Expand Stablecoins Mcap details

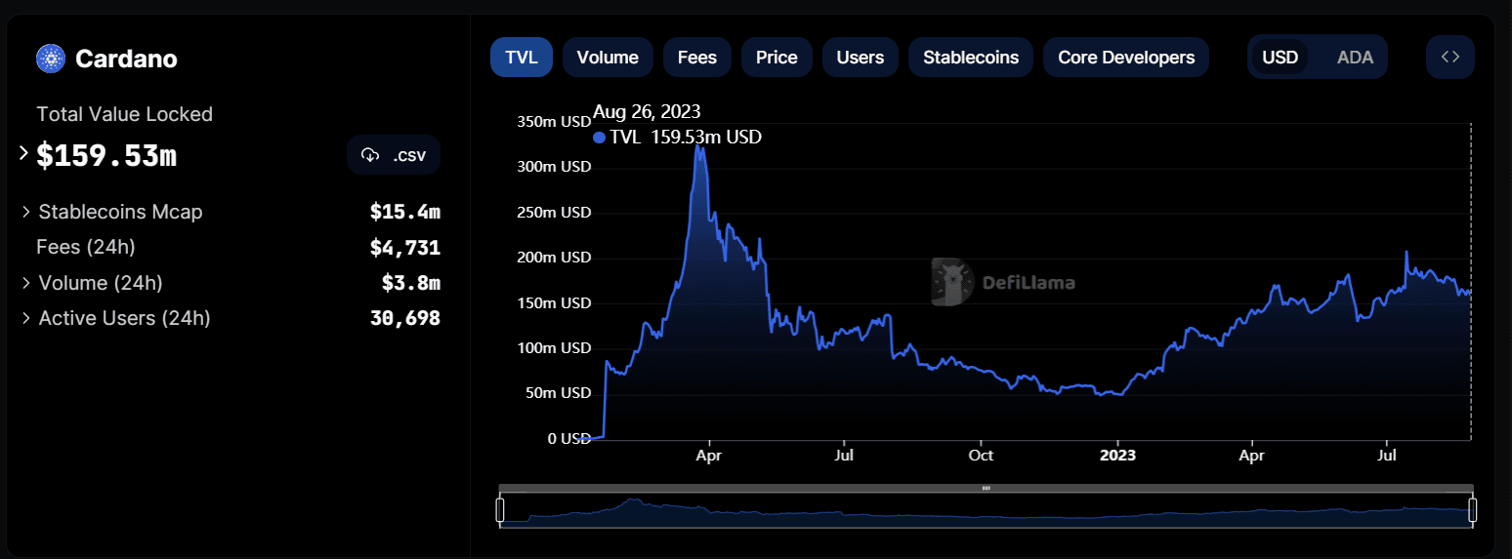point(26,212)
